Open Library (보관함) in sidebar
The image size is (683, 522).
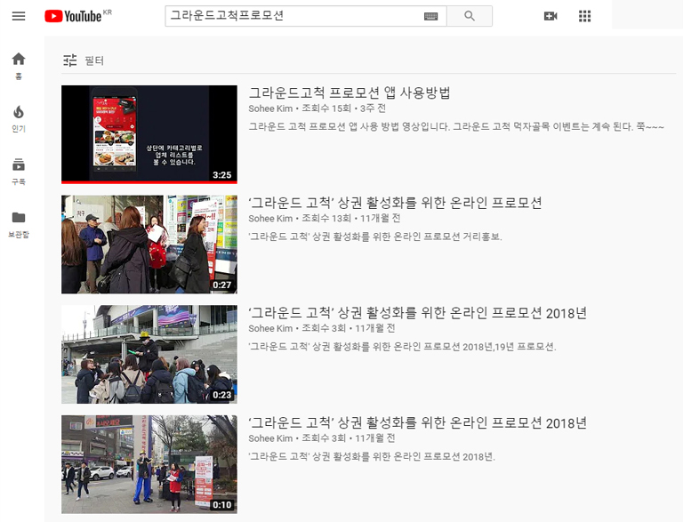[x=19, y=223]
